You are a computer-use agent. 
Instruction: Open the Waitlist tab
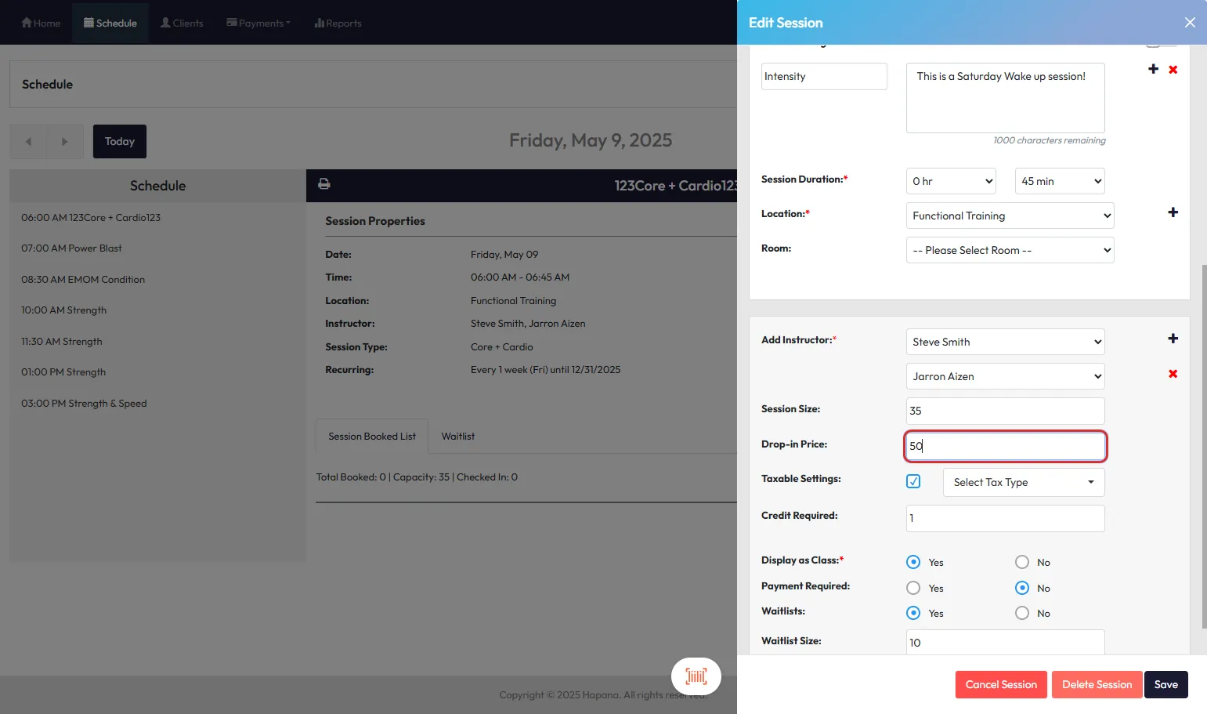coord(457,437)
